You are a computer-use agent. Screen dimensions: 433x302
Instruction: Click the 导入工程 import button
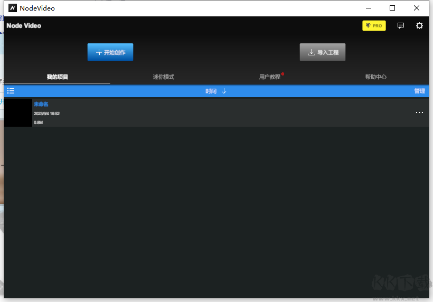click(322, 52)
